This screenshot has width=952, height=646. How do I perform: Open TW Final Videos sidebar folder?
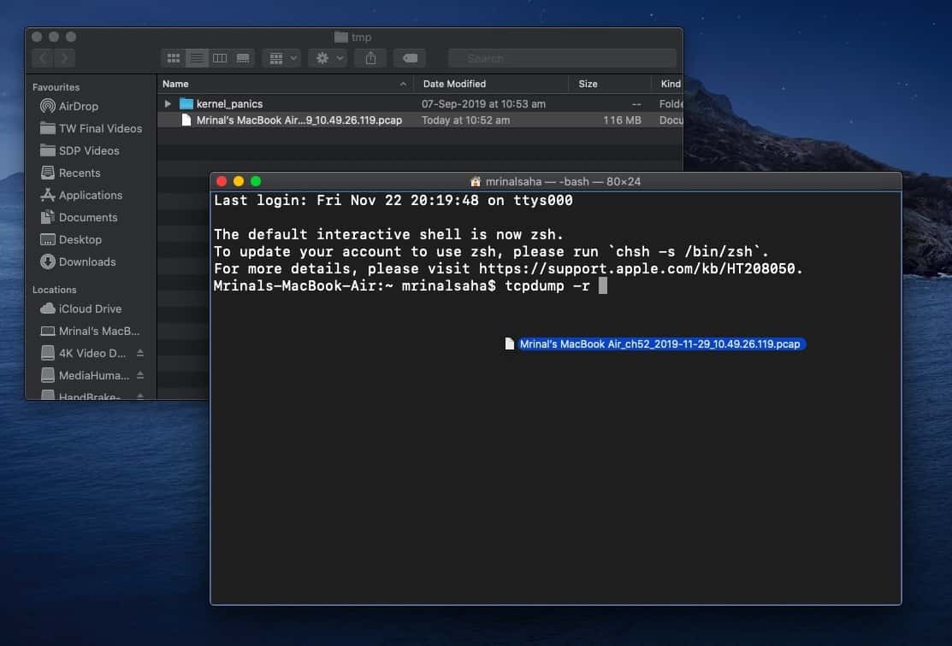pyautogui.click(x=91, y=128)
